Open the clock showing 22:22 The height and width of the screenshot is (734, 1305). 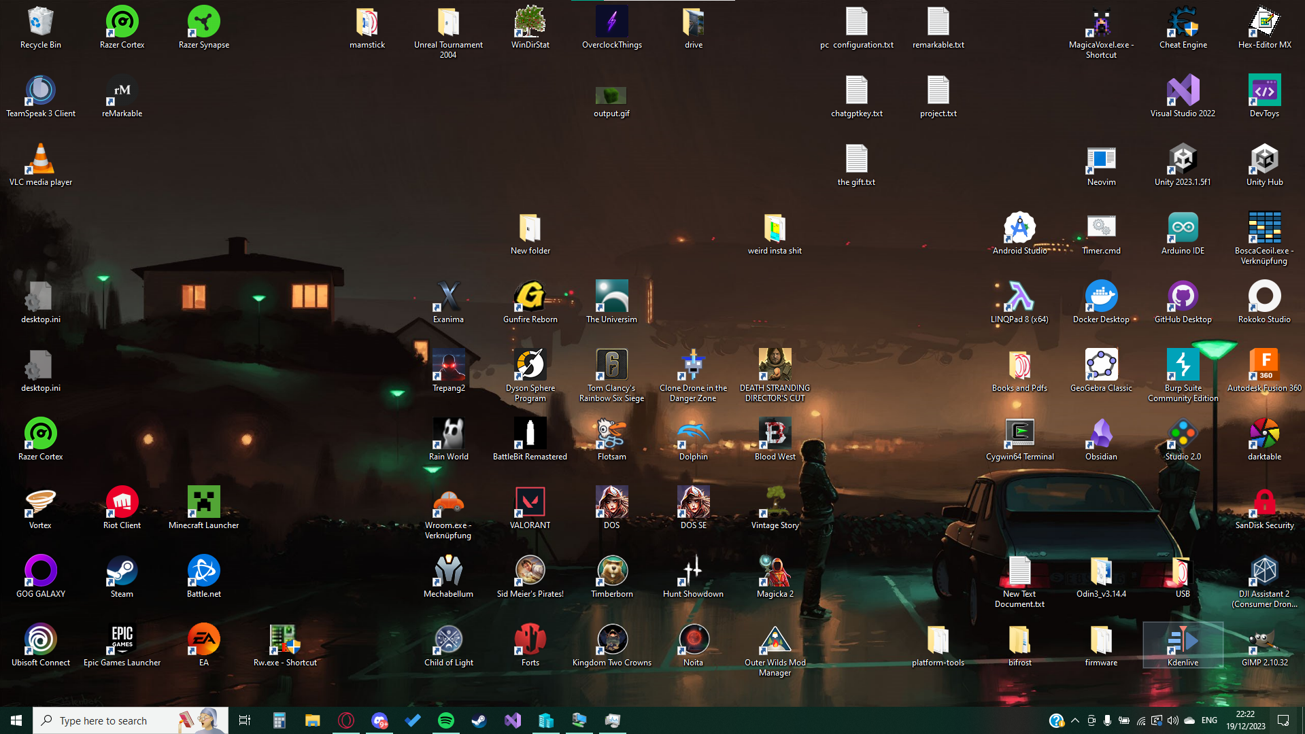coord(1246,720)
